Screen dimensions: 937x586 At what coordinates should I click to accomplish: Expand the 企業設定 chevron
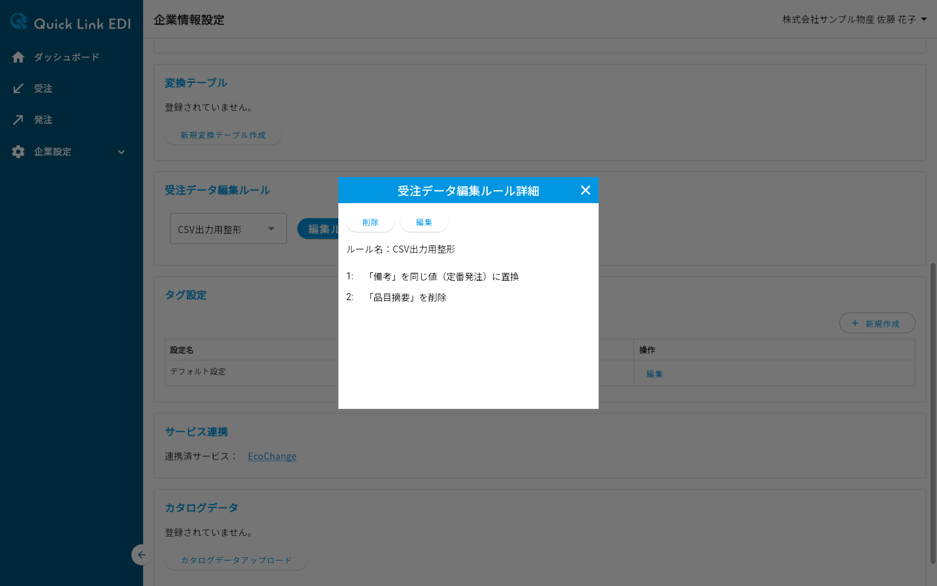click(x=121, y=152)
